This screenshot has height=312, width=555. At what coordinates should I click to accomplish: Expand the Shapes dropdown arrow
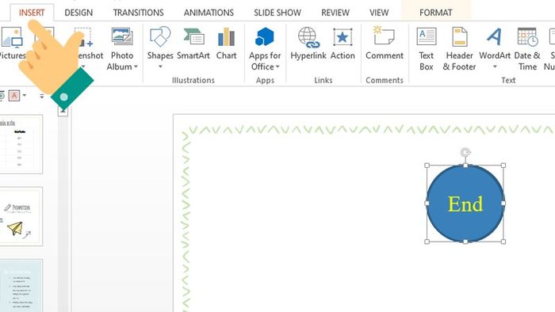click(x=160, y=67)
